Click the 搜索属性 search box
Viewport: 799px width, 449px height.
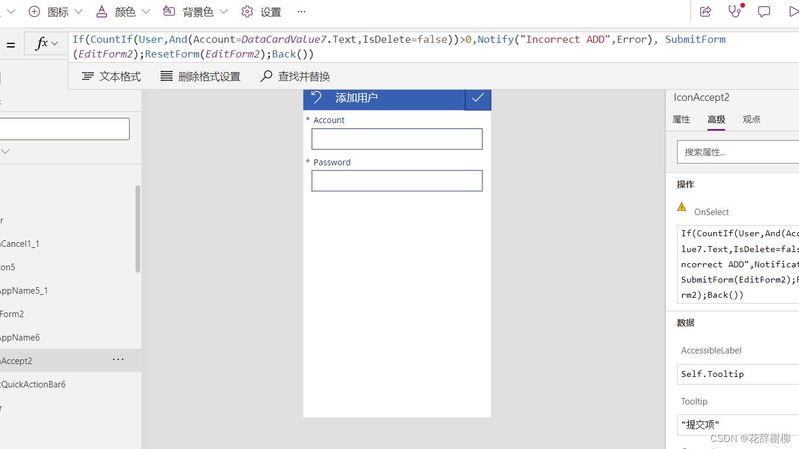738,152
